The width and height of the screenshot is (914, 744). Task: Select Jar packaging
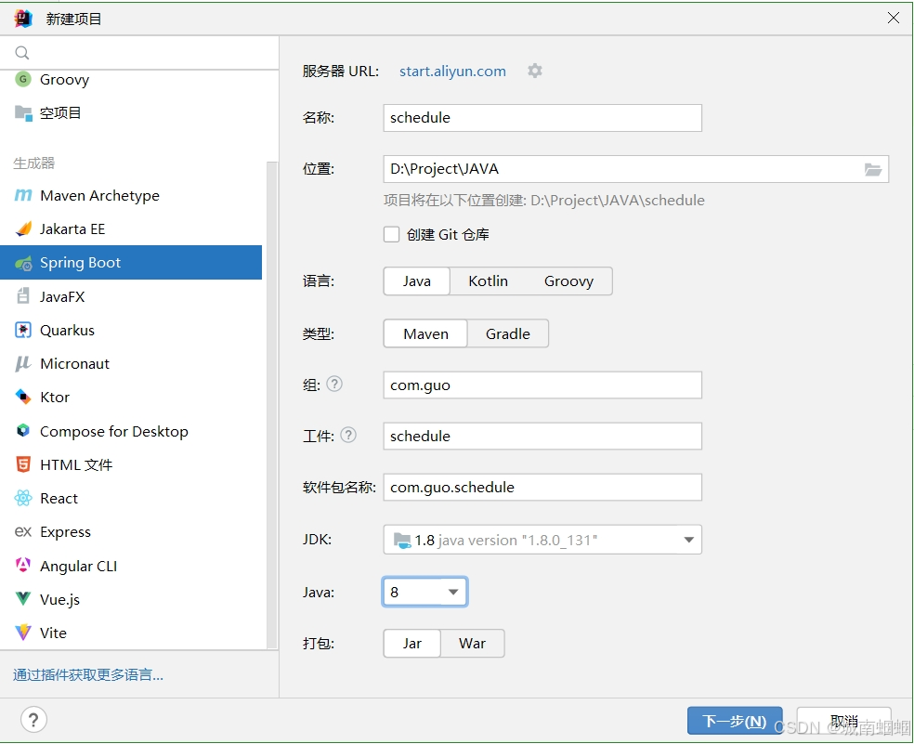(412, 643)
